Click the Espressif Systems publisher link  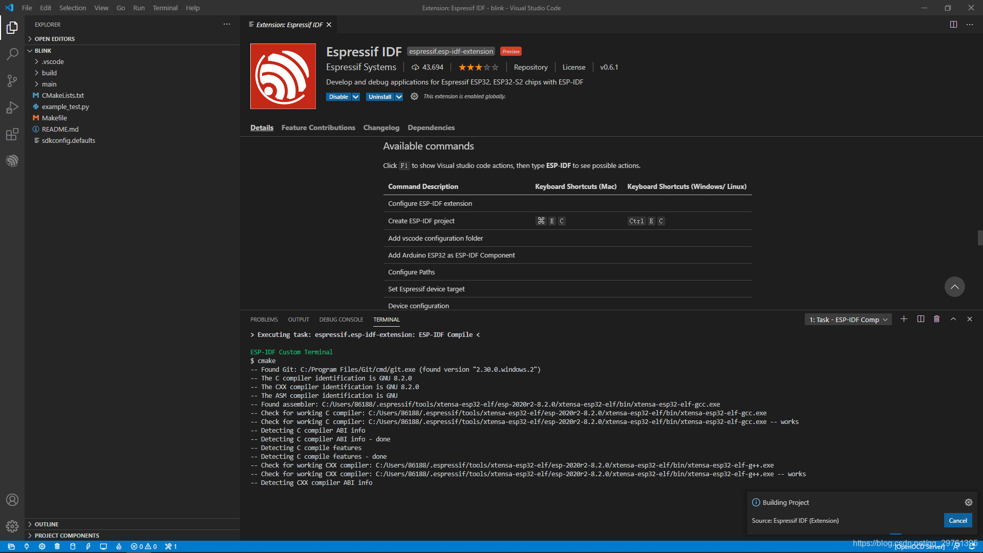tap(361, 67)
